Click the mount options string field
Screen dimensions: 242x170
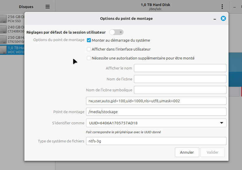tap(156, 101)
